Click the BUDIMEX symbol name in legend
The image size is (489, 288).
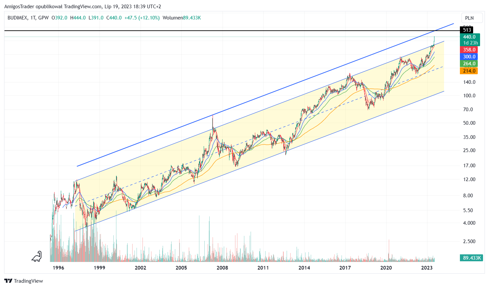coord(18,18)
